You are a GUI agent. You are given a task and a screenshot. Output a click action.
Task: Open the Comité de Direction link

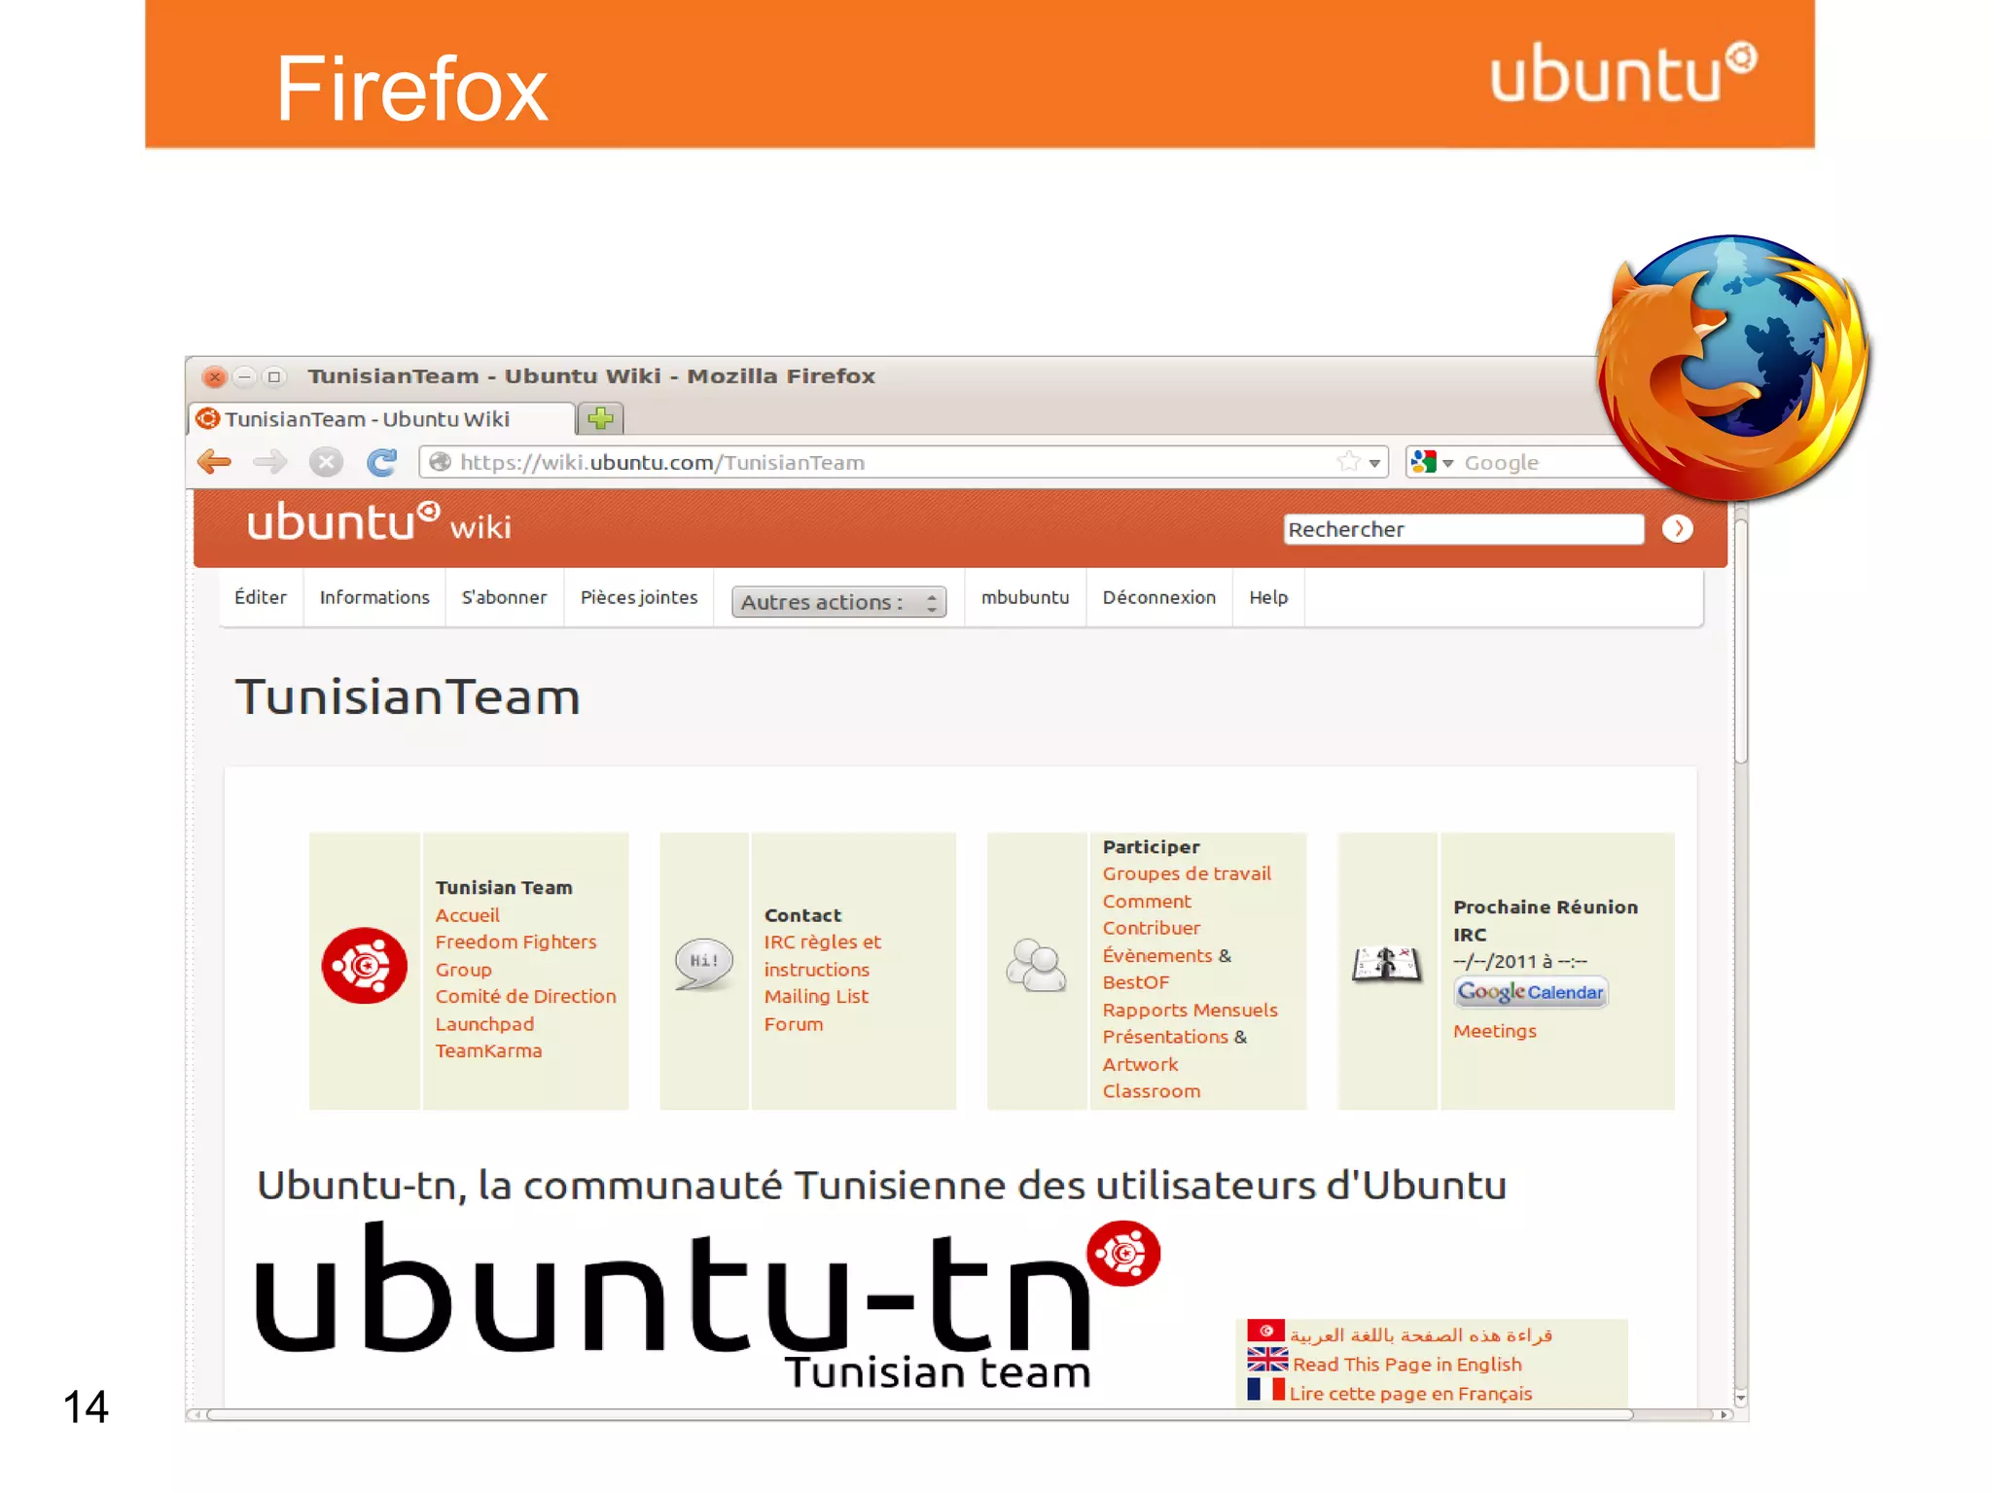pyautogui.click(x=525, y=996)
